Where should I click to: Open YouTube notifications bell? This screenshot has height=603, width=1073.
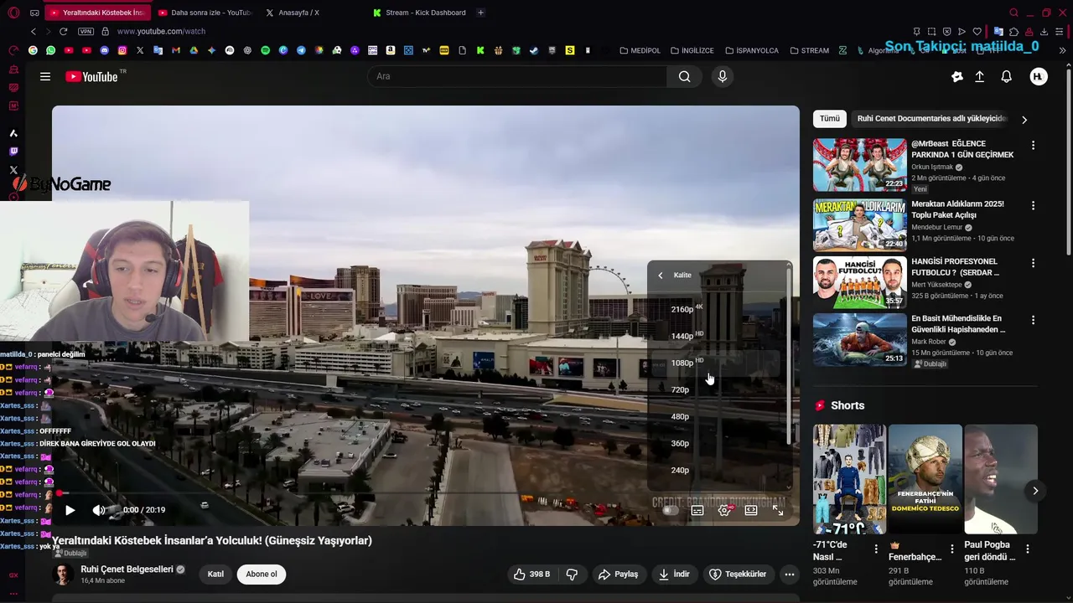point(1006,76)
